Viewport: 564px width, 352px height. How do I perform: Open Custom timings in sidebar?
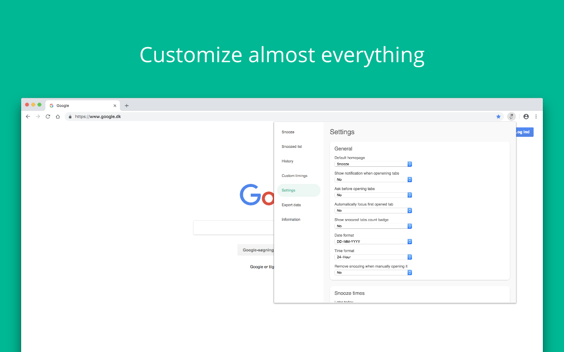click(x=294, y=176)
